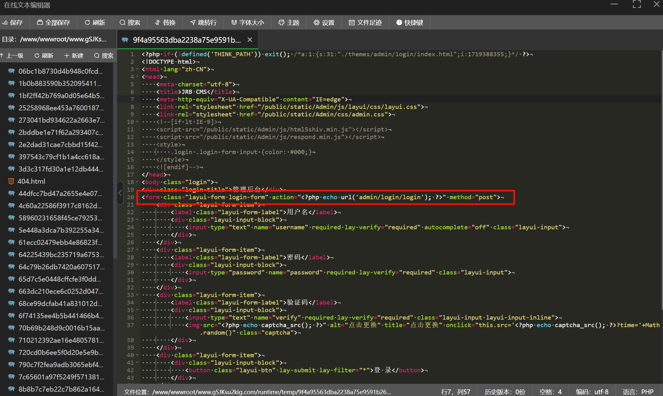Screen dimensions: 663x396
Task: Fold the div block at line 27
Action: [137, 250]
